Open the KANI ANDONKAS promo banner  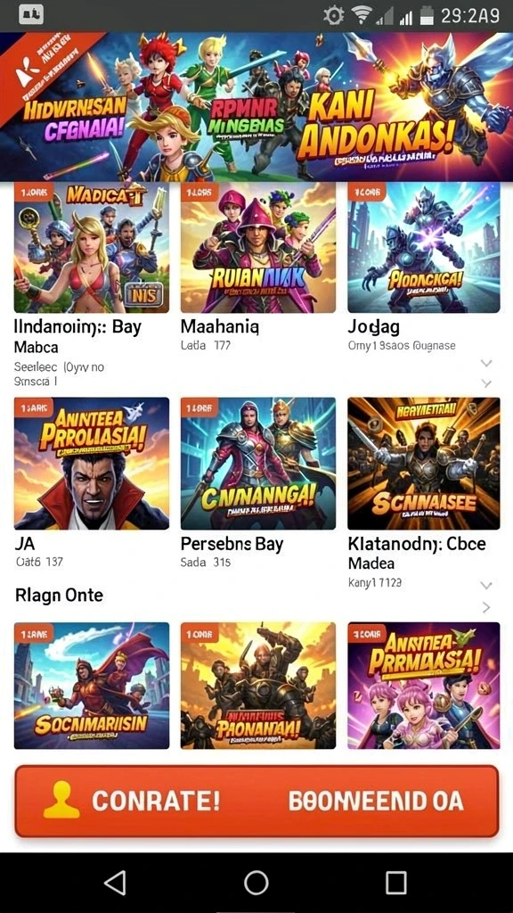point(256,107)
